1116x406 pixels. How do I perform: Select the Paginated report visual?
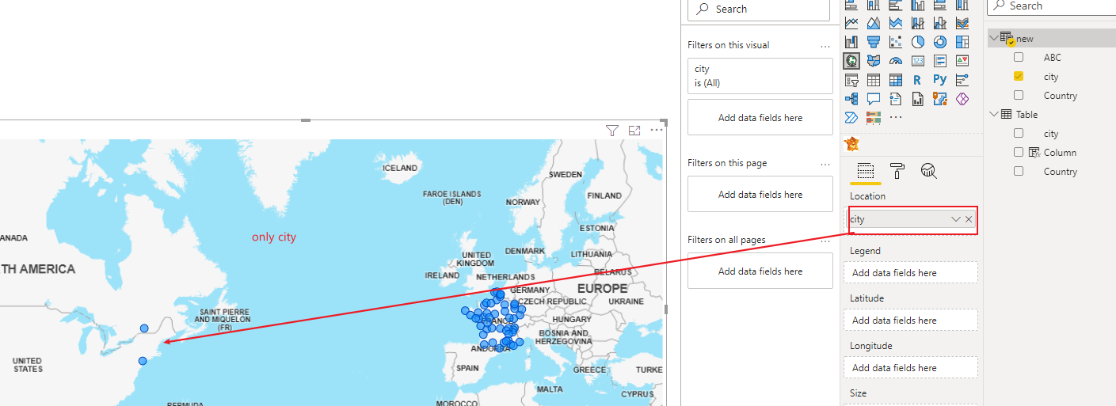pos(918,99)
